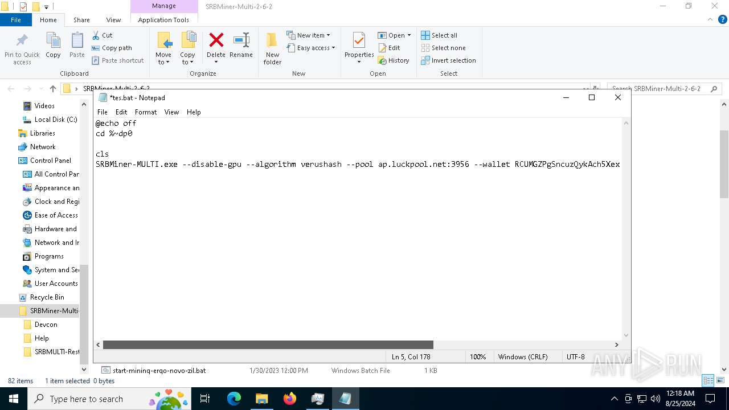Click Select all in the ribbon
The height and width of the screenshot is (410, 729).
(x=439, y=35)
